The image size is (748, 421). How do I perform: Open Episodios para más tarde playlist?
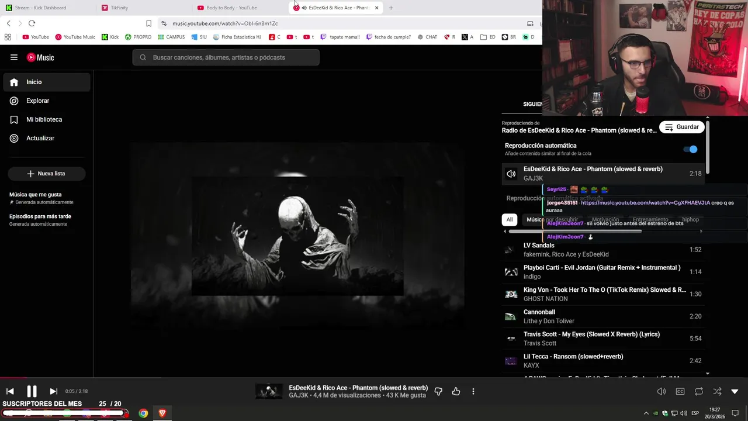[47, 220]
